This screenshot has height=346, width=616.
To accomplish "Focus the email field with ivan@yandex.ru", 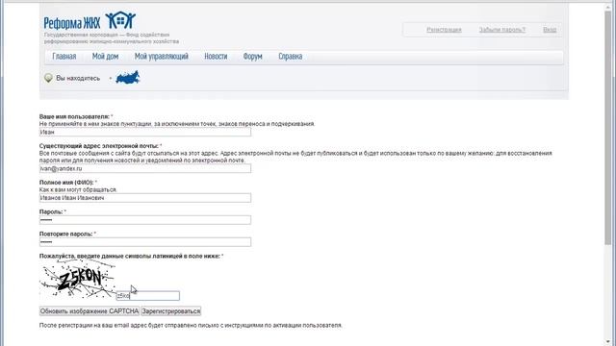I will [145, 169].
